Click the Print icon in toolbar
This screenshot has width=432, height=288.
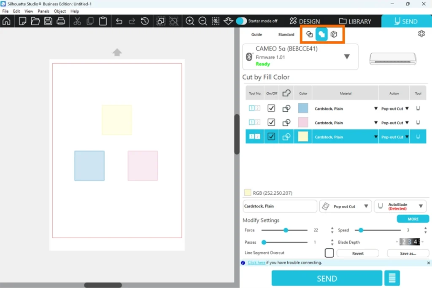(61, 21)
